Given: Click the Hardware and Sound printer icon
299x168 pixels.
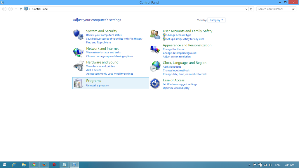Looking at the screenshot, I should (78, 66).
